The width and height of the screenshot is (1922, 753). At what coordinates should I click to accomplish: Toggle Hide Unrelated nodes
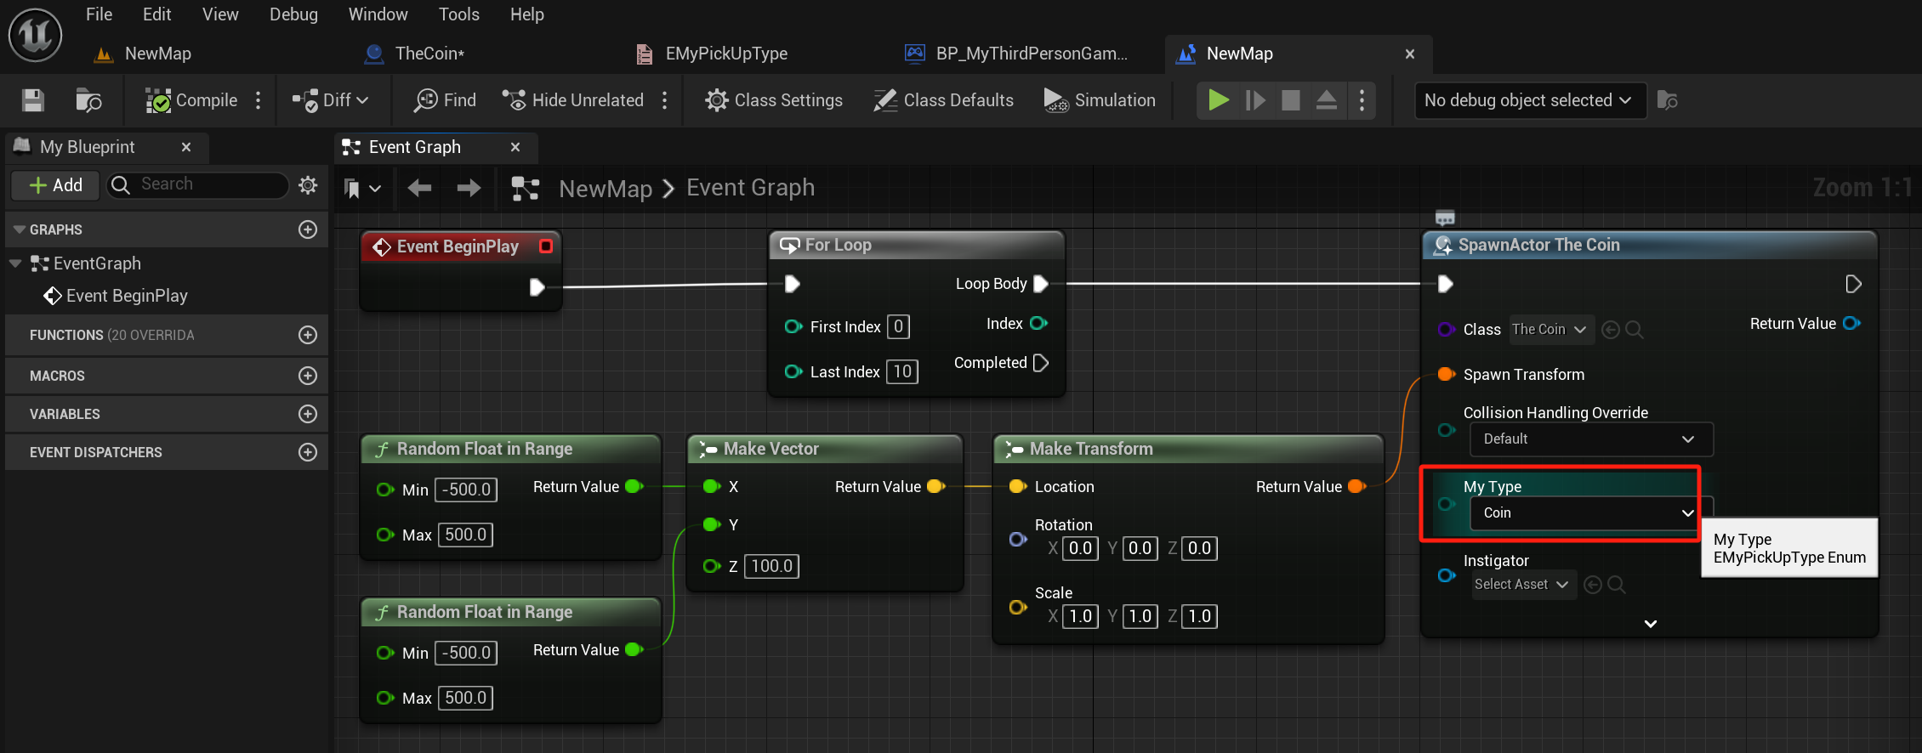pyautogui.click(x=573, y=100)
